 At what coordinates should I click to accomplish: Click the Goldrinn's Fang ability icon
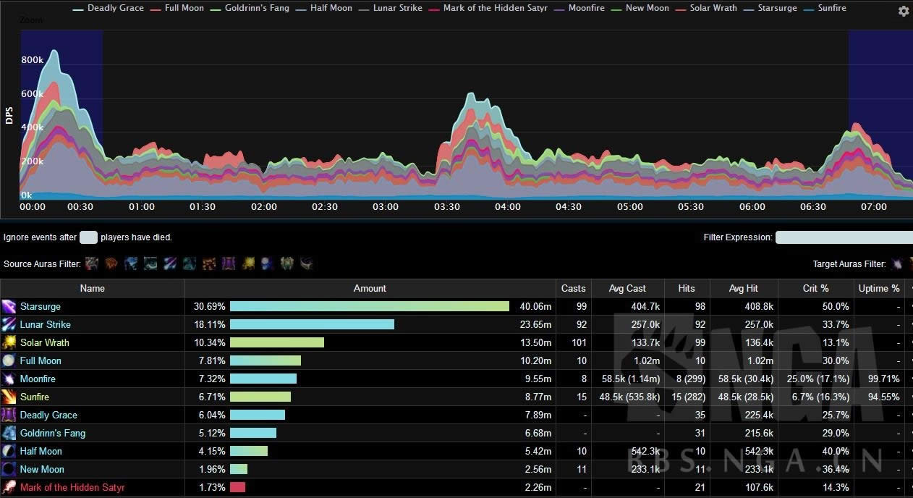pos(9,434)
